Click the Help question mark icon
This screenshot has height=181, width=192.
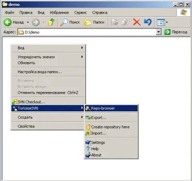click(88, 149)
